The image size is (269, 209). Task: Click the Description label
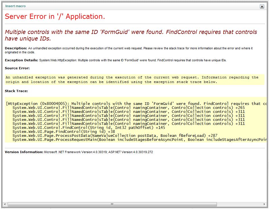pos(16,48)
